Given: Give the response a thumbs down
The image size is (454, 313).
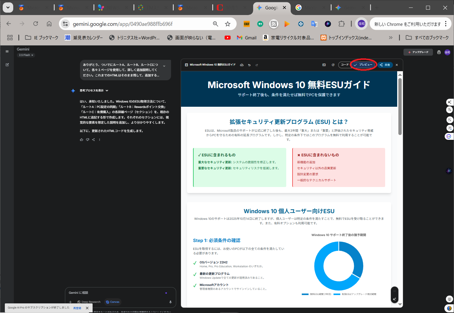Looking at the screenshot, I should tap(87, 140).
